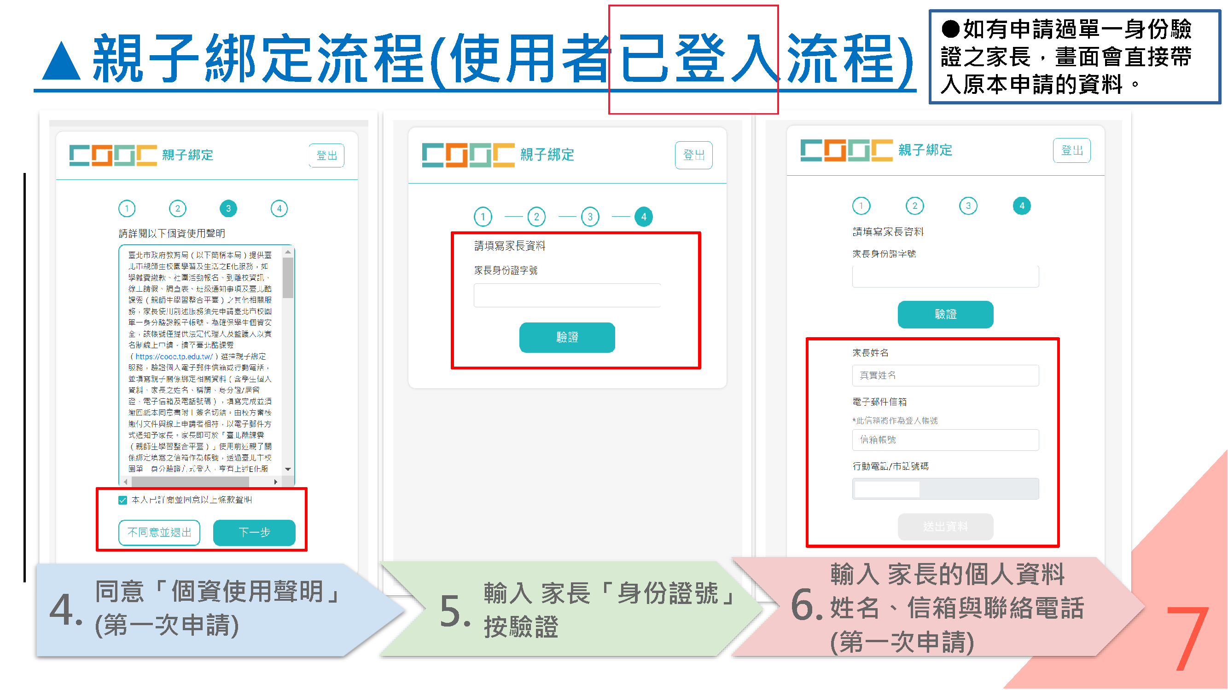The height and width of the screenshot is (690, 1228).
Task: Click the statement scrollbar down arrow
Action: click(288, 470)
